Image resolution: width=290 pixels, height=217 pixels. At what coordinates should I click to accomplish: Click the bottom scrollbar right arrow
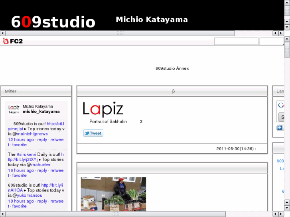pos(281,214)
